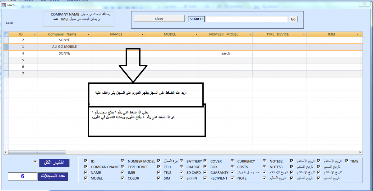Image resolution: width=373 pixels, height=191 pixels.
Task: Click the sarch form title bar icon
Action: (4, 5)
